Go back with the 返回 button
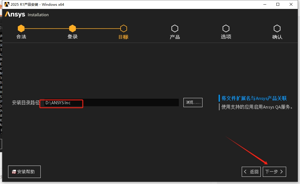Viewport: 300px width, 184px height. pos(251,172)
